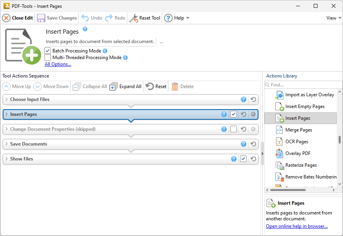Click Save Changes floppy icon
Screen dimensions: 343x236
41,18
